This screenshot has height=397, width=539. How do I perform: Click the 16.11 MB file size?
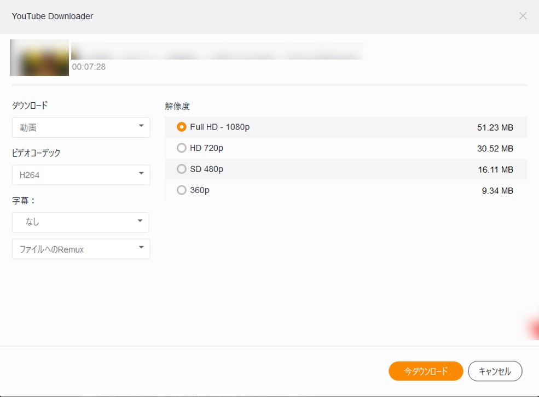coord(495,170)
